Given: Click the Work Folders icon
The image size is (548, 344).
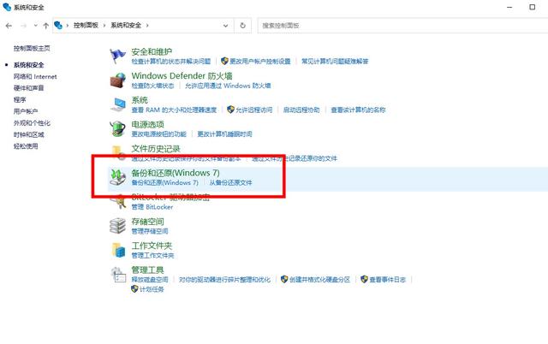Looking at the screenshot, I should tap(118, 250).
